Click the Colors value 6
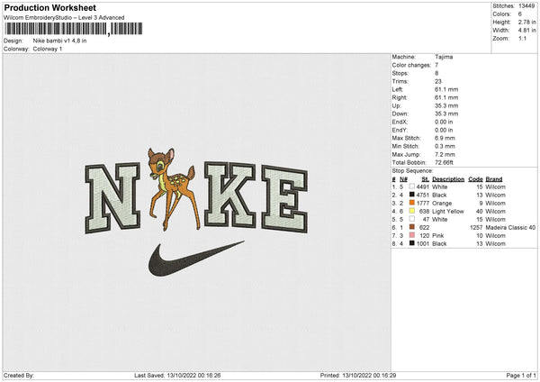The height and width of the screenshot is (382, 540). (x=520, y=14)
